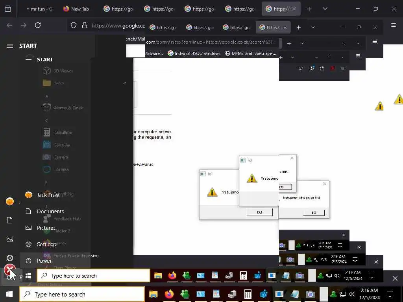Go back using the Firefox back arrow
Screen dimensions: 403x302
click(9, 25)
